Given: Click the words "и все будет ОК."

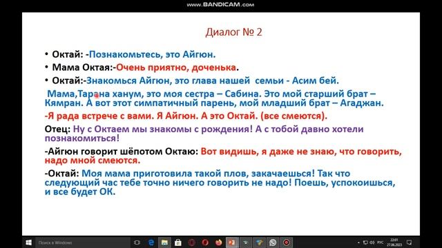Looking at the screenshot, I should pos(80,192).
